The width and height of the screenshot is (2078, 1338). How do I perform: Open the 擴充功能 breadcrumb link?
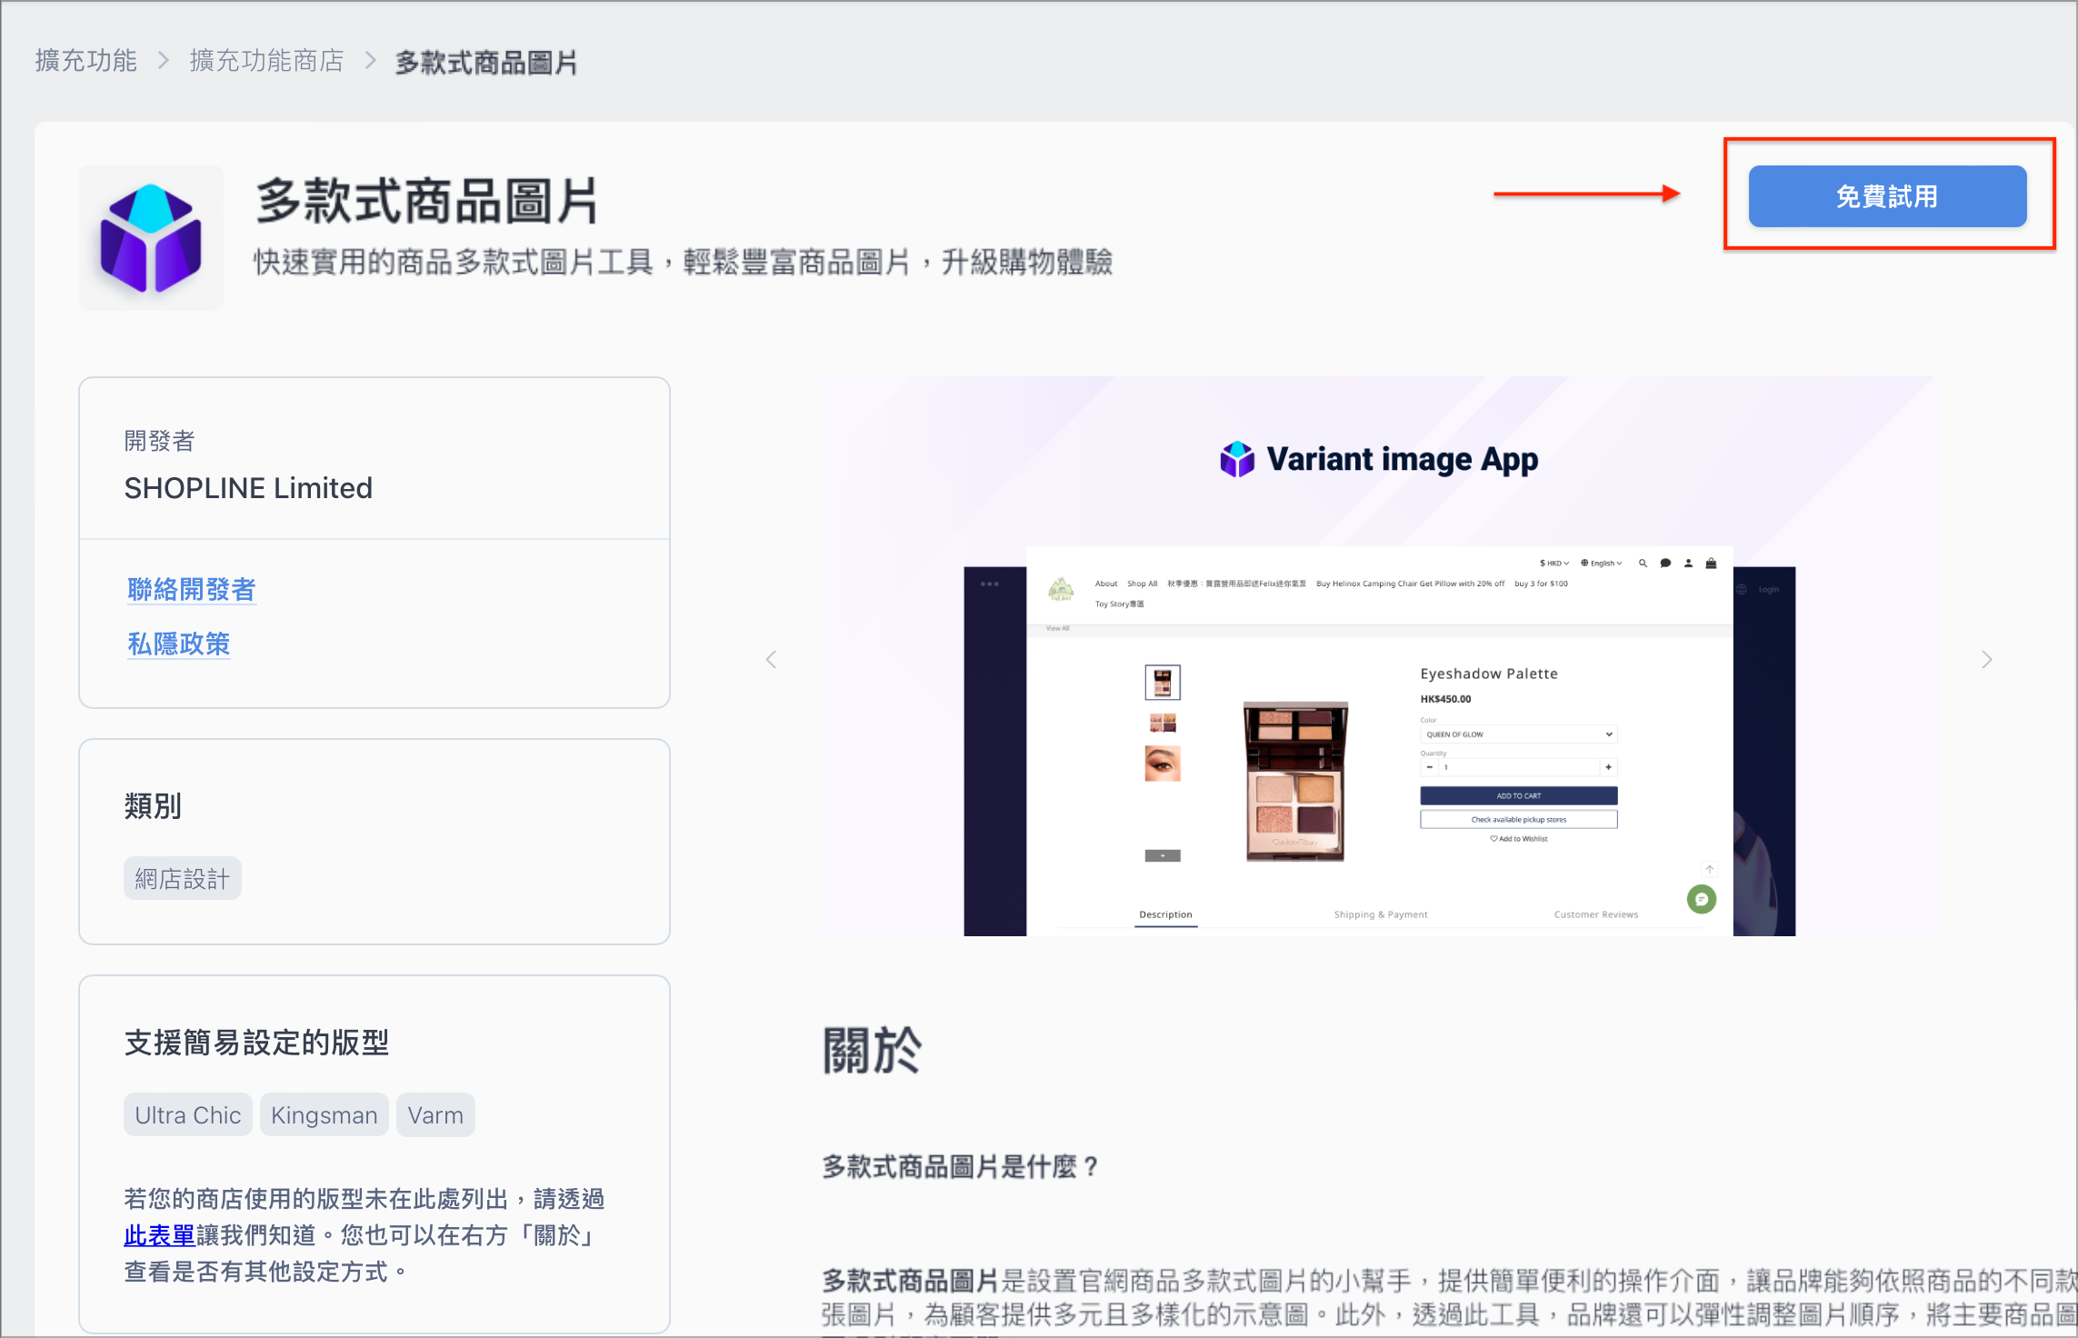86,61
